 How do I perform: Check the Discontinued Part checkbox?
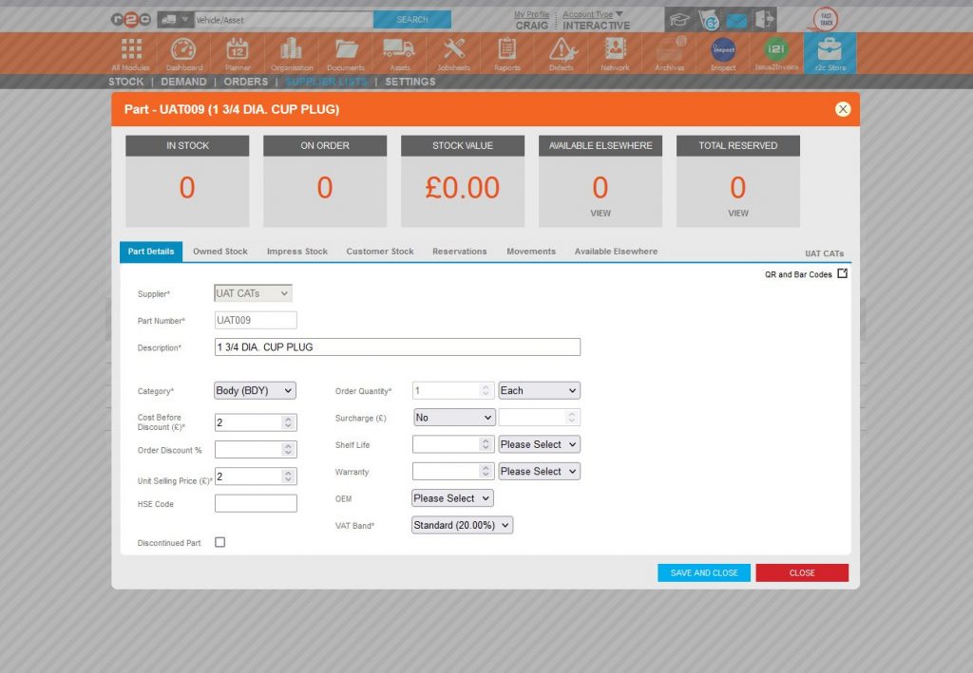(219, 542)
